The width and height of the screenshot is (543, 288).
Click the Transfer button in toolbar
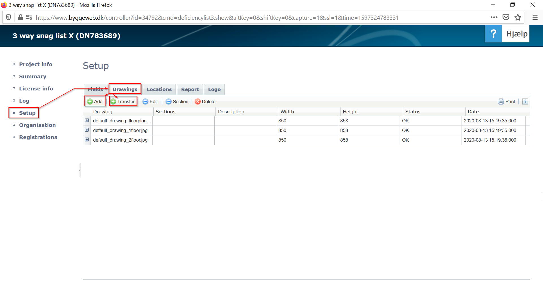pos(123,101)
